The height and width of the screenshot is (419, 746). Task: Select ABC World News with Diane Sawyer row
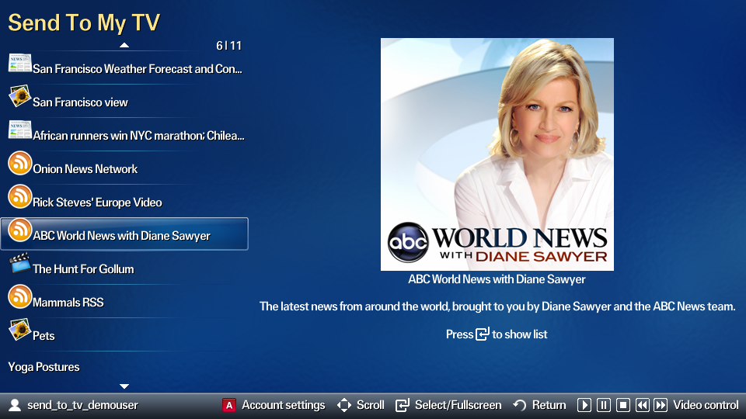tap(124, 234)
